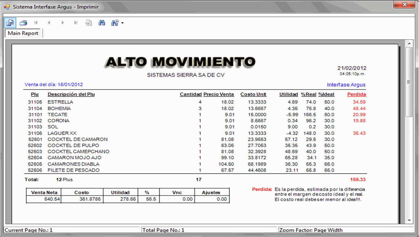Screen dimensions: 419x237
Task: Go to the previous page arrow
Action: 49,23
